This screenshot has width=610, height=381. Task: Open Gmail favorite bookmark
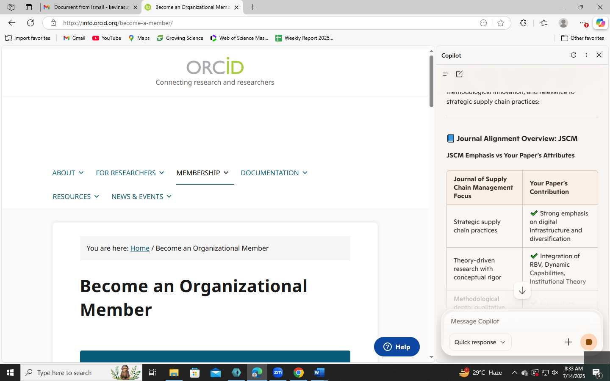(x=74, y=38)
